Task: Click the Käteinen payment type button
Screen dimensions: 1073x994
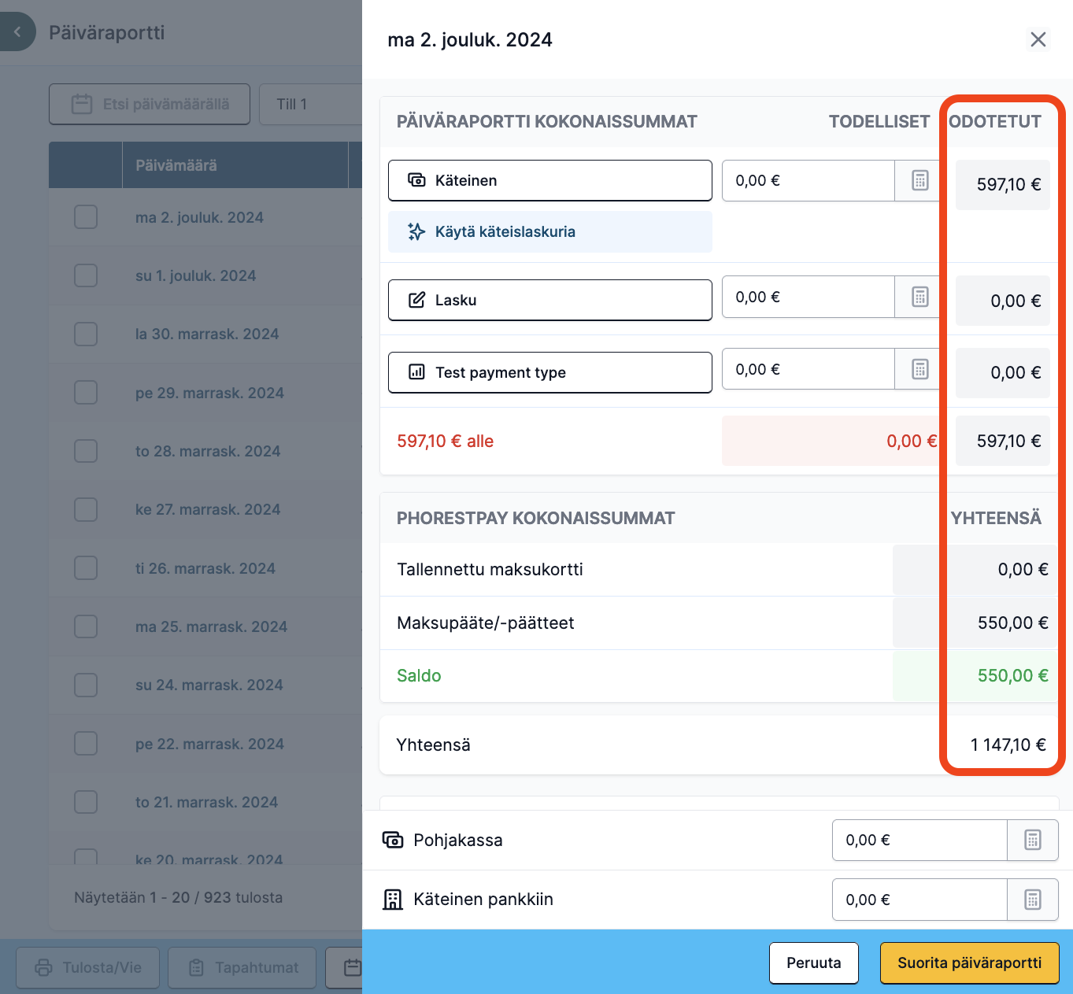Action: pos(550,180)
